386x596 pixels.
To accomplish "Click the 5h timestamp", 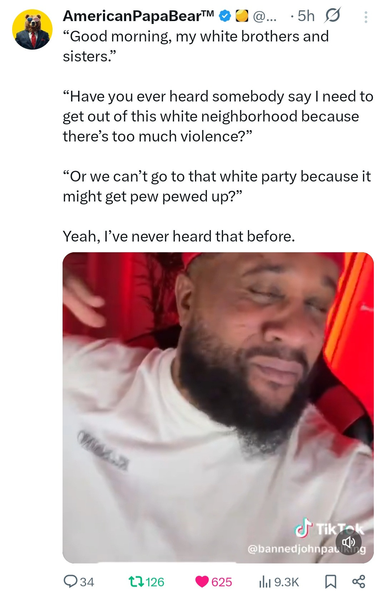I will pos(306,16).
